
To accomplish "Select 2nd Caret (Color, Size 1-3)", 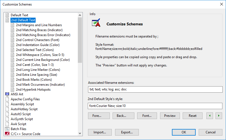I will click(x=35, y=65).
